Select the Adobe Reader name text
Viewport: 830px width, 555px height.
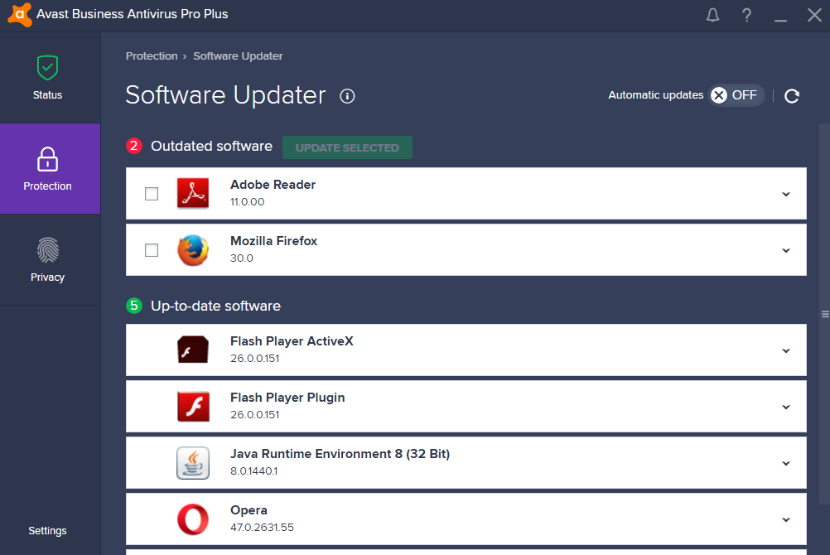pyautogui.click(x=273, y=185)
